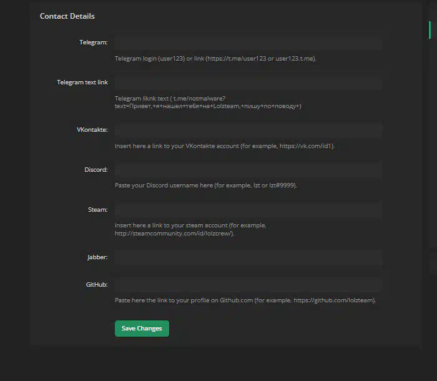Click the hint "Paste your Discord username here"
The image size is (437, 381).
pos(206,186)
